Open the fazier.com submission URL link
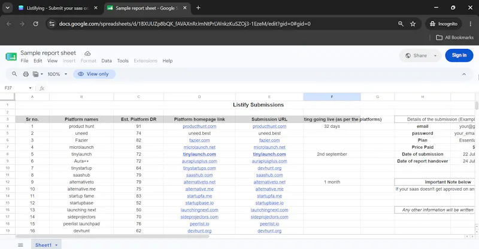479x249 pixels. tap(269, 140)
